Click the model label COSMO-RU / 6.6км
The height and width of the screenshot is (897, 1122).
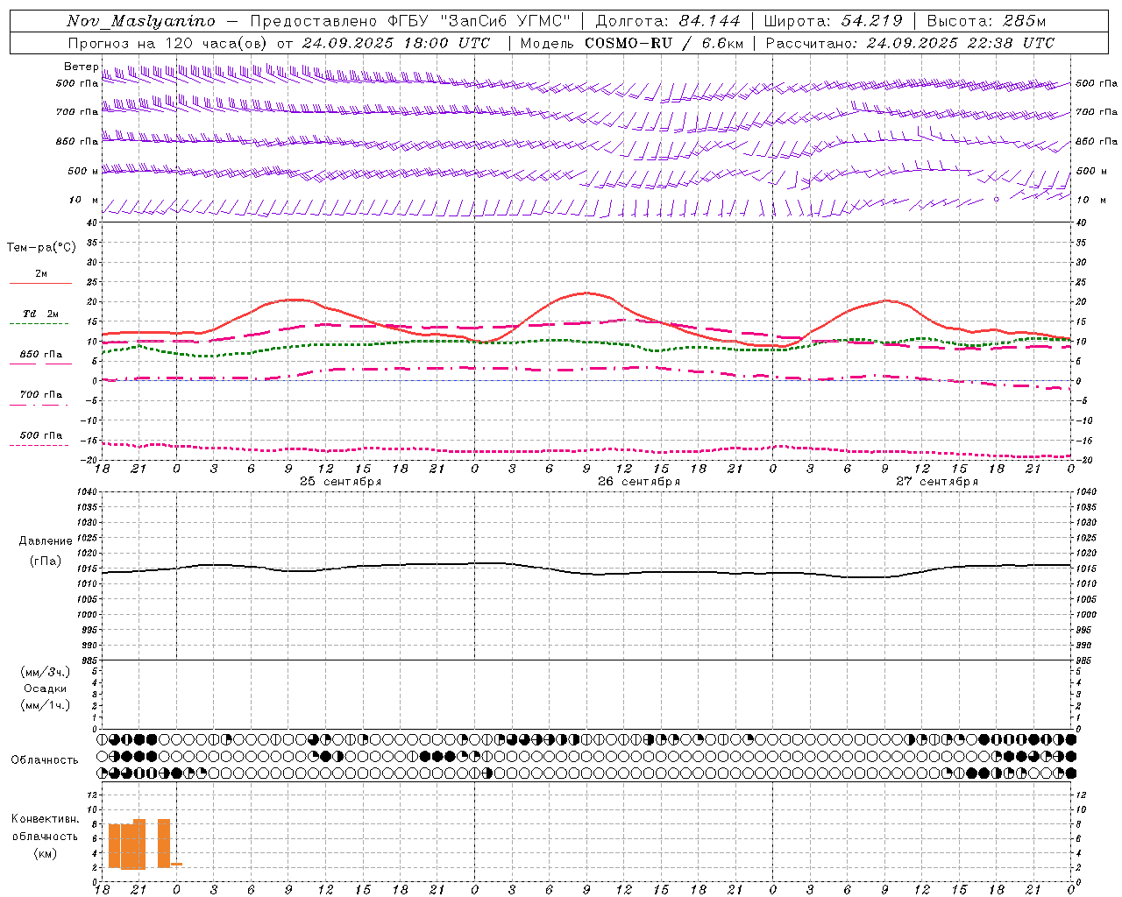pos(664,43)
